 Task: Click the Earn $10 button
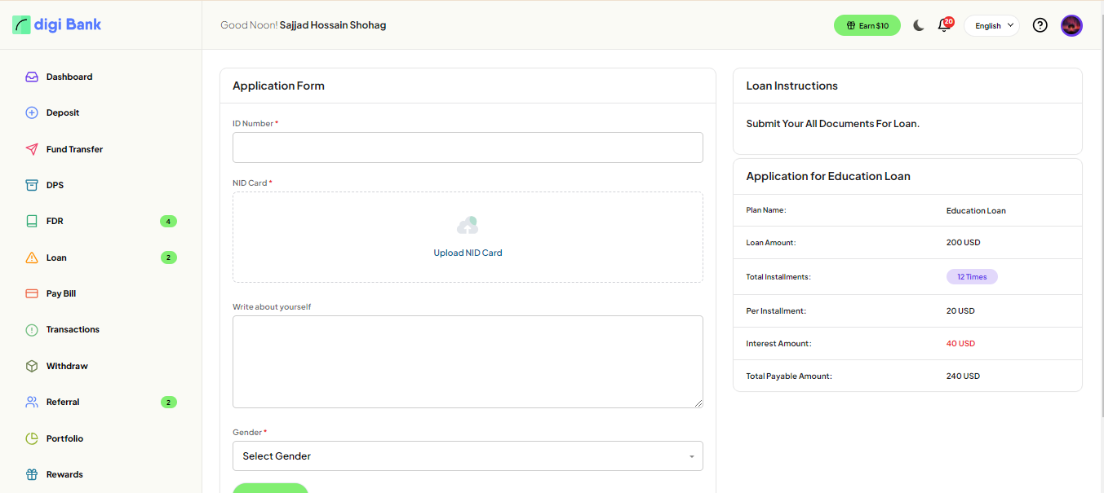coord(867,25)
